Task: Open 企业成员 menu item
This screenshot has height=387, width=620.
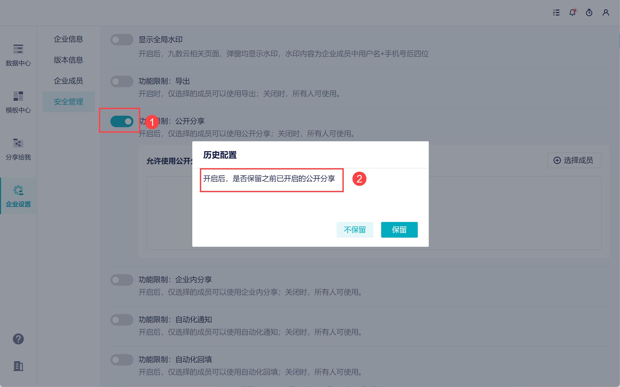Action: pos(68,81)
